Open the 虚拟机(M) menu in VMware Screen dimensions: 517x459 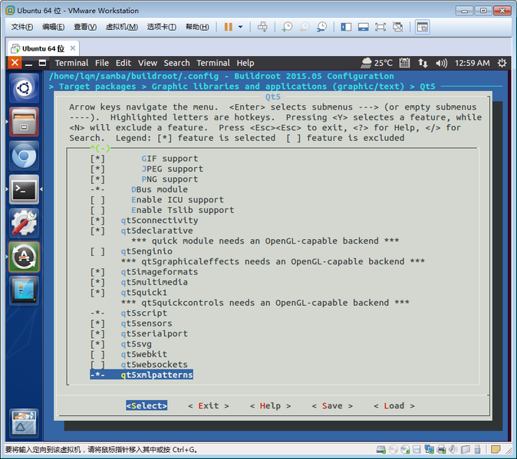121,27
